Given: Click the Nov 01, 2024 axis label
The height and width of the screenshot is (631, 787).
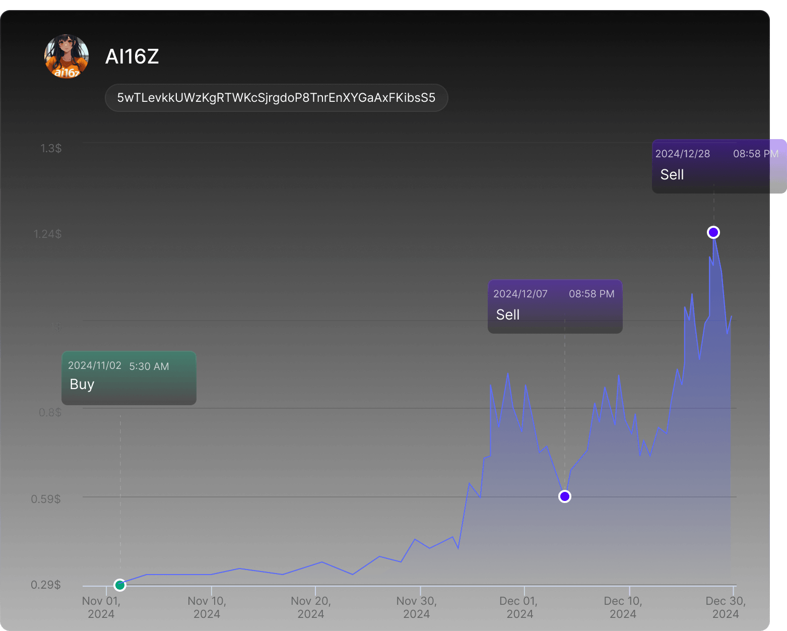Looking at the screenshot, I should tap(101, 607).
